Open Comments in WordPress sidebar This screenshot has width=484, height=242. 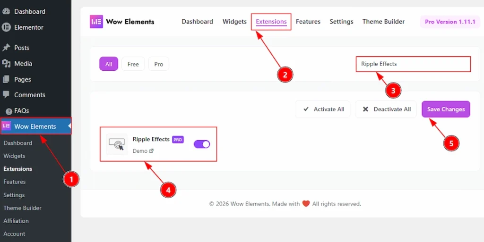coord(30,95)
